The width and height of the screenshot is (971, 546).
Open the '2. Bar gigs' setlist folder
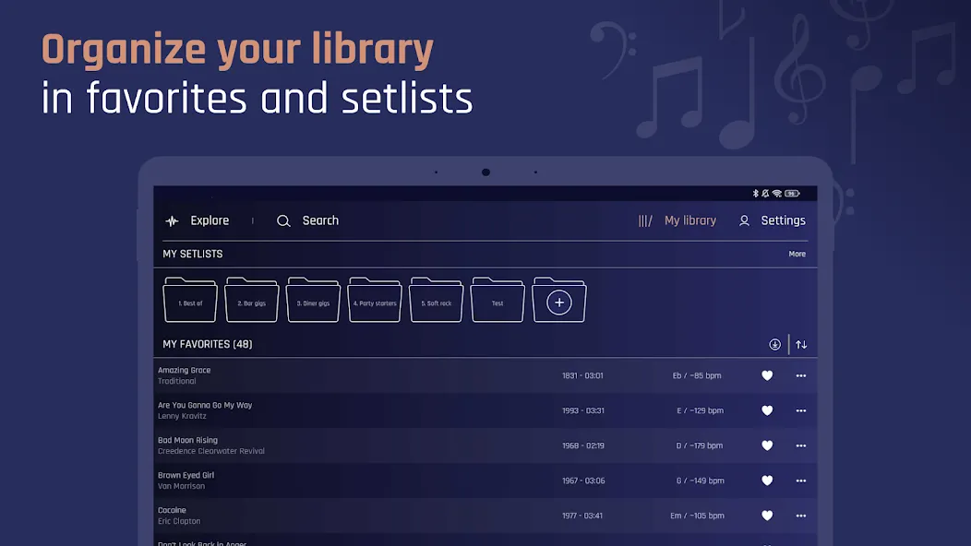[x=251, y=301]
